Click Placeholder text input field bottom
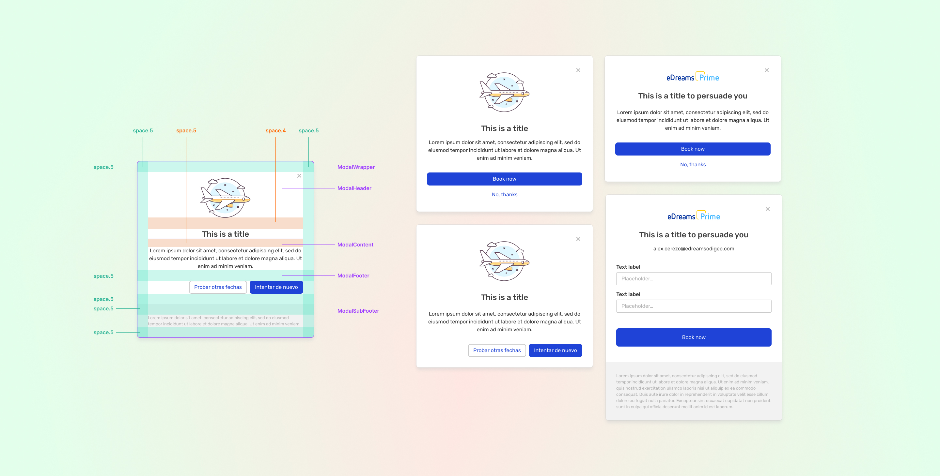This screenshot has width=940, height=476. [x=693, y=306]
